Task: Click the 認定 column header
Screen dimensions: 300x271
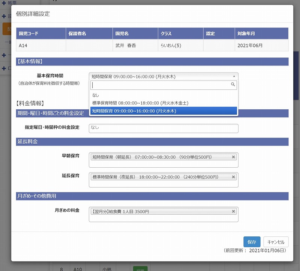Action: tap(219, 33)
